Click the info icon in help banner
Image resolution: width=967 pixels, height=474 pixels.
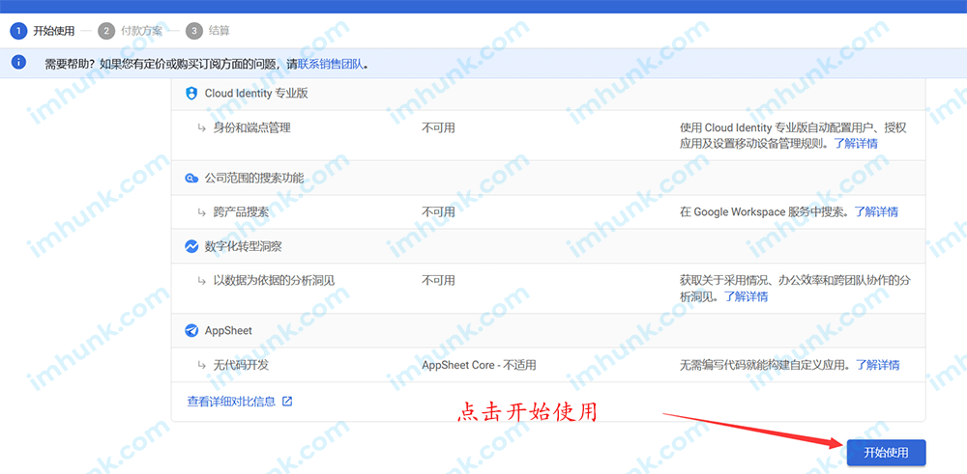click(x=19, y=62)
